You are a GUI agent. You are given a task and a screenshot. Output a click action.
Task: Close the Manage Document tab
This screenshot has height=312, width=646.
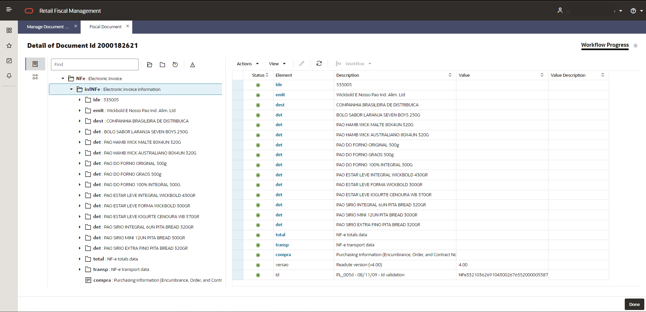tap(76, 26)
